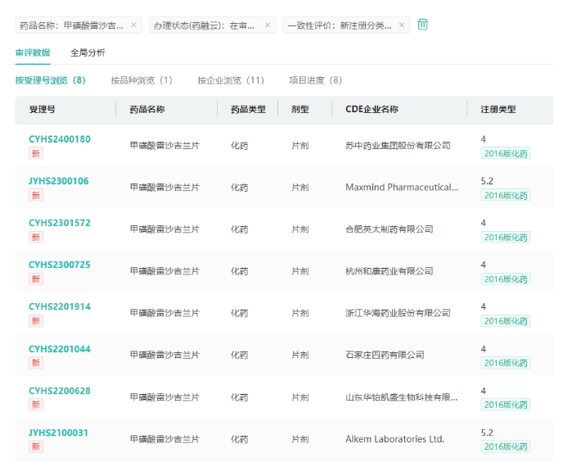
Task: Remove the 办理状态 filter tag
Action: (268, 25)
